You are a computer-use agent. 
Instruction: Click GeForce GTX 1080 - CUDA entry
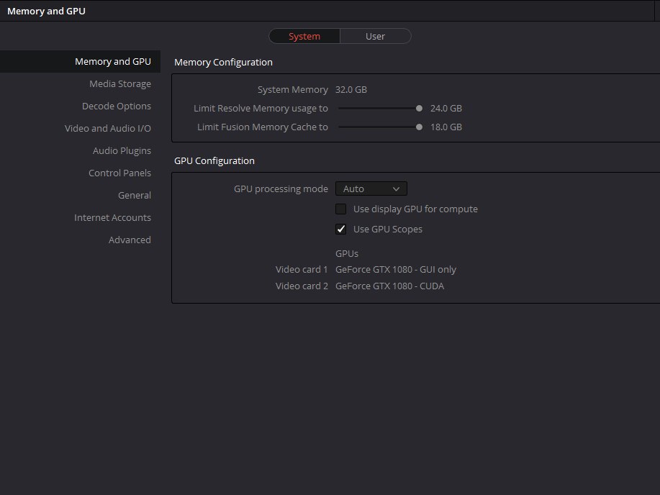pos(389,286)
